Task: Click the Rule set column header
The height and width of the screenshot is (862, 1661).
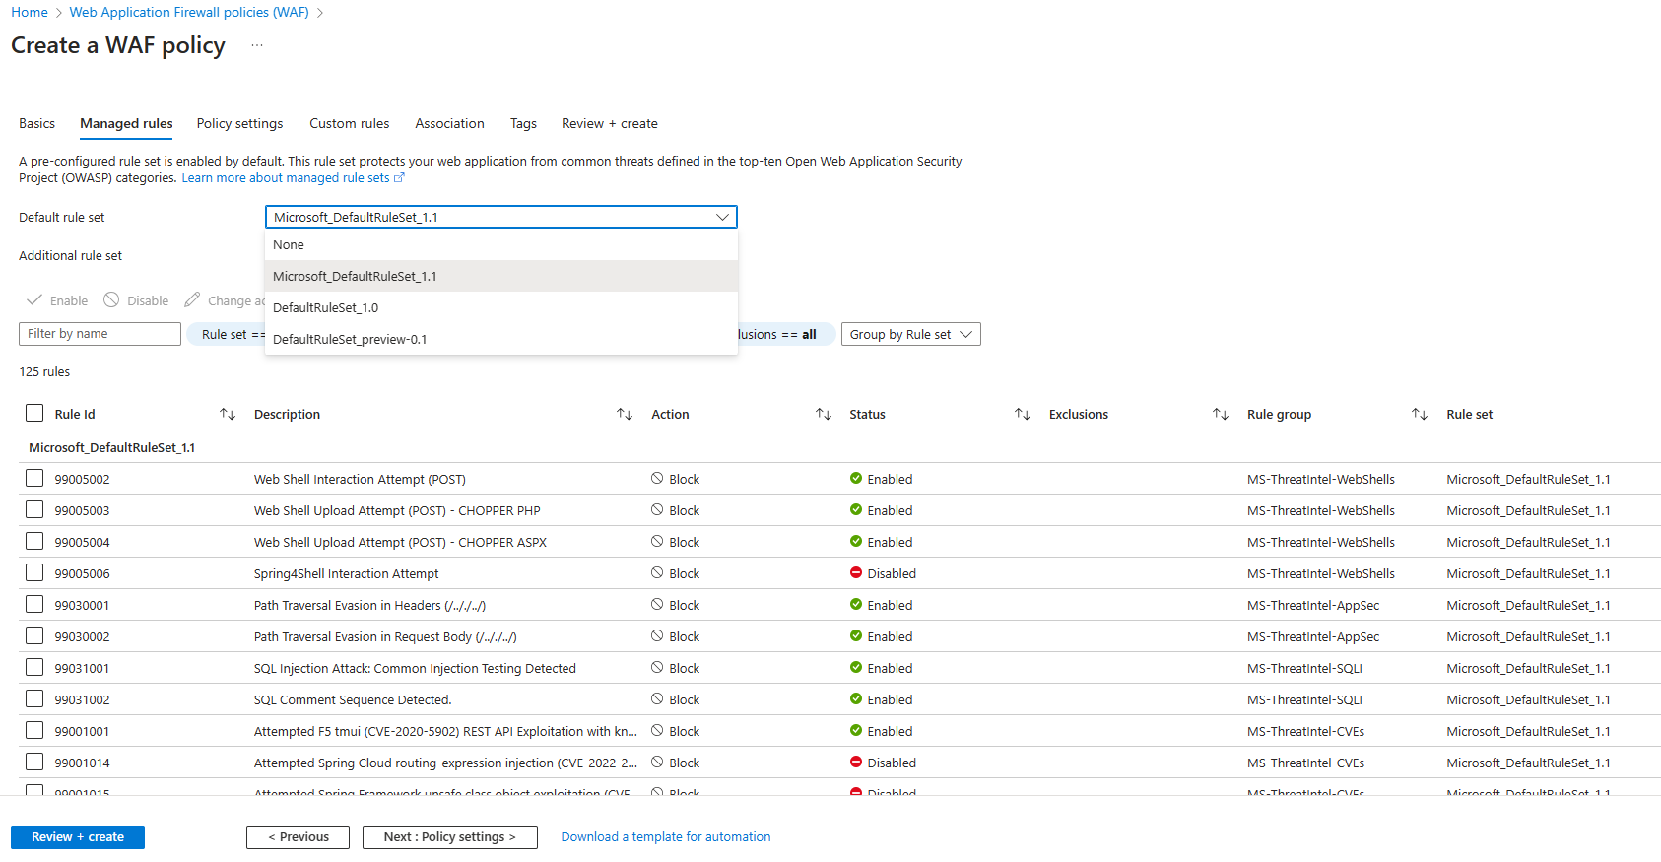Action: click(x=1469, y=414)
